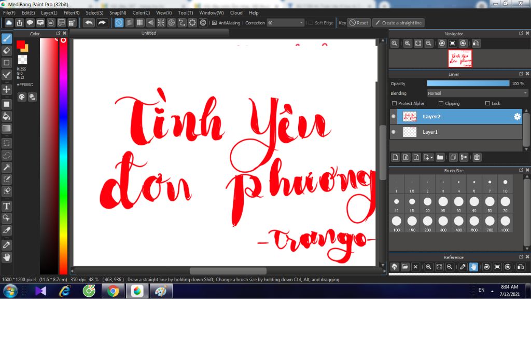Select the Brush tool
The image size is (531, 343).
pyautogui.click(x=6, y=38)
